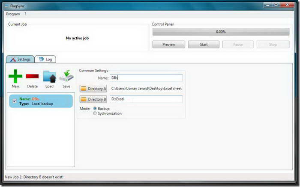Click status message 'Directory B doesn't exist!'

(43, 177)
